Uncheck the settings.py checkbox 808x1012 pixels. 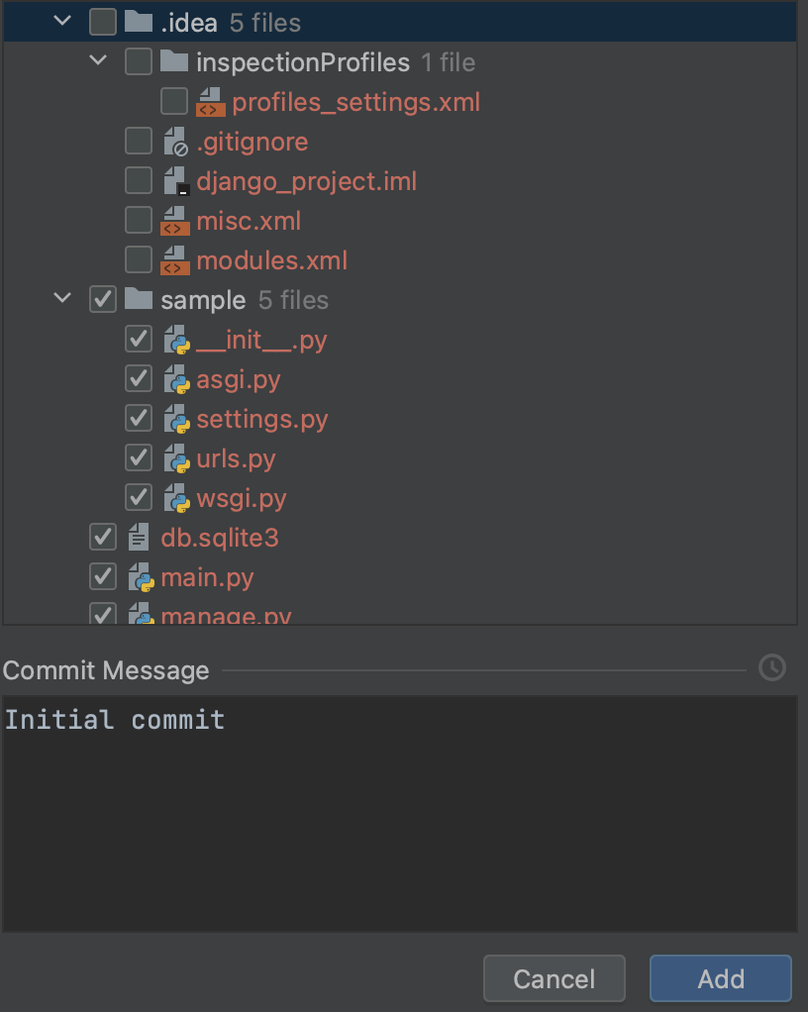point(138,418)
